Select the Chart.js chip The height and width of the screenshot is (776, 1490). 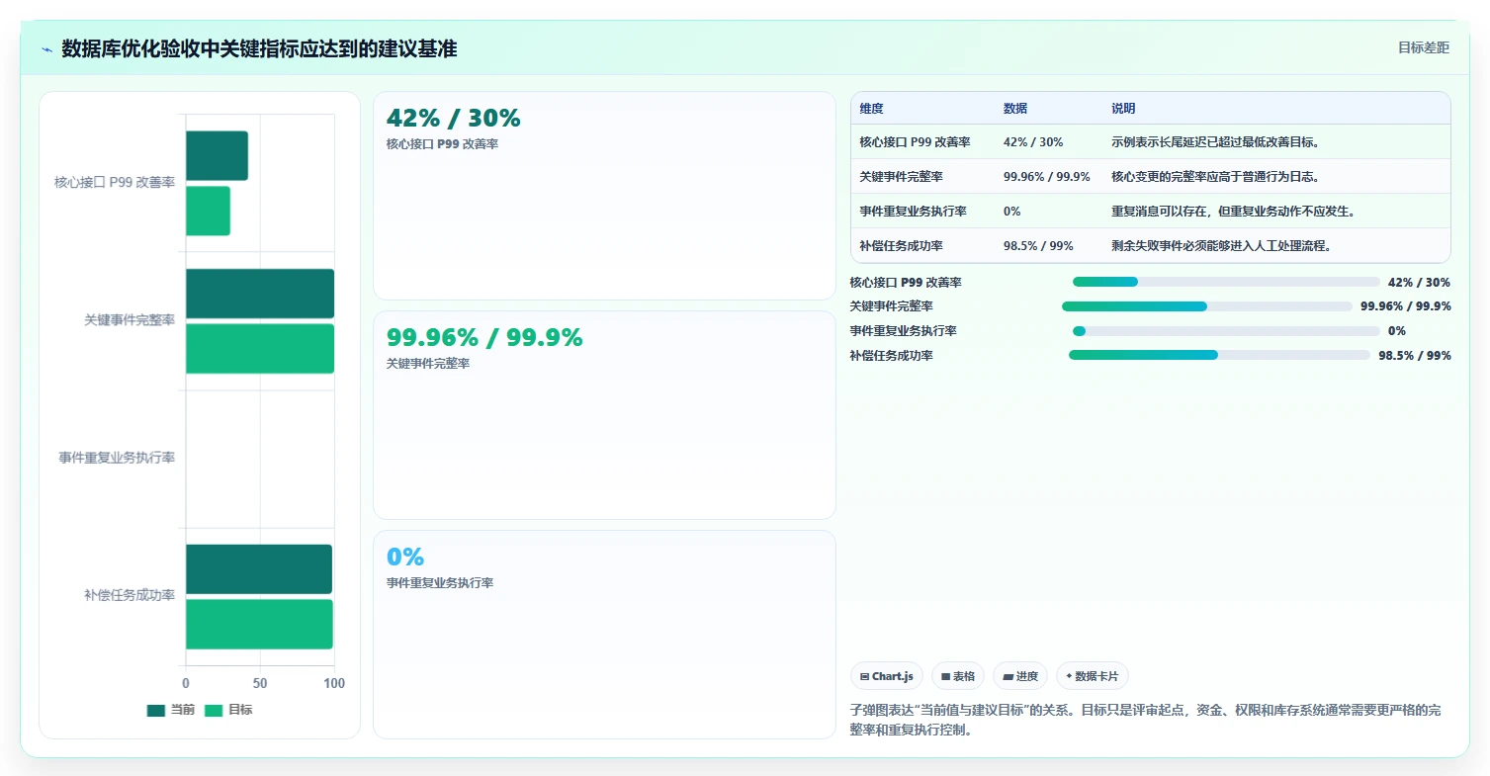pyautogui.click(x=887, y=676)
